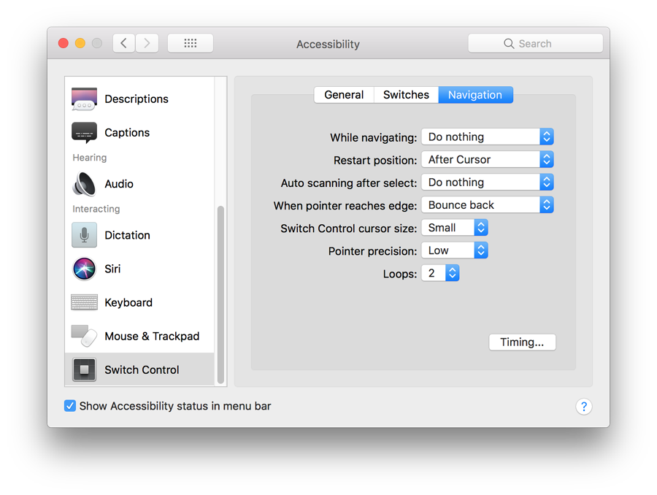The width and height of the screenshot is (657, 495).
Task: Click the Search field
Action: pos(536,43)
